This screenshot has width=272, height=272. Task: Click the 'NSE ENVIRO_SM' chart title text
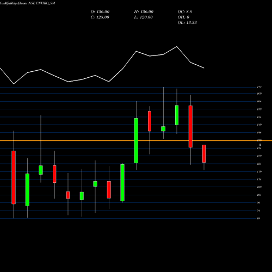click(42, 3)
